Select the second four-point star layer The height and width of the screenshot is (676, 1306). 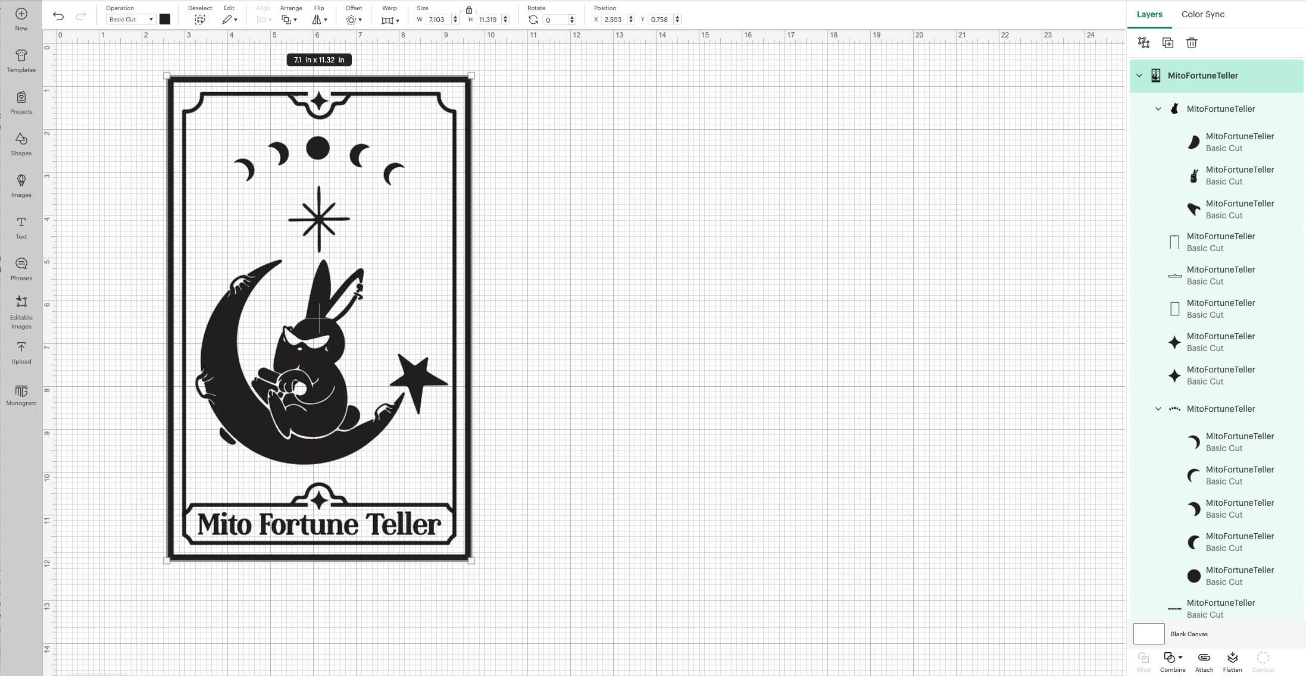(x=1217, y=375)
